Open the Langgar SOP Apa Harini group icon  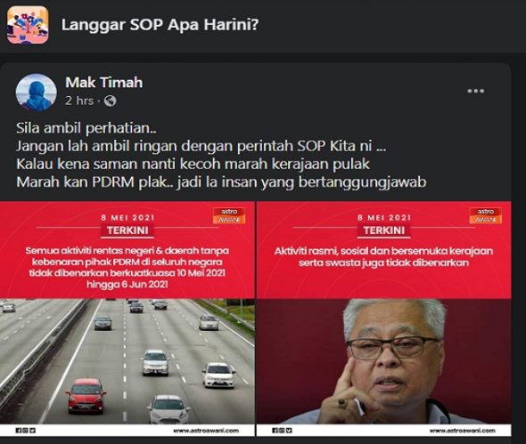28,25
